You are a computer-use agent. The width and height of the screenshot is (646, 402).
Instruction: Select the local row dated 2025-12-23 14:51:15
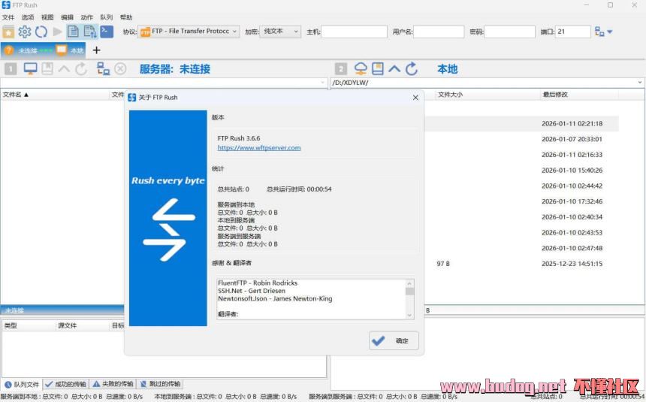click(521, 264)
